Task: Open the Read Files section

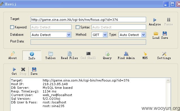Action: click(x=69, y=56)
